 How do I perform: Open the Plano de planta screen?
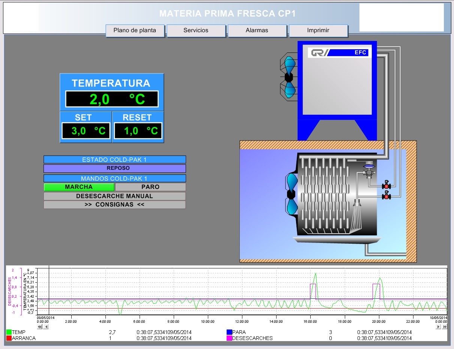135,30
